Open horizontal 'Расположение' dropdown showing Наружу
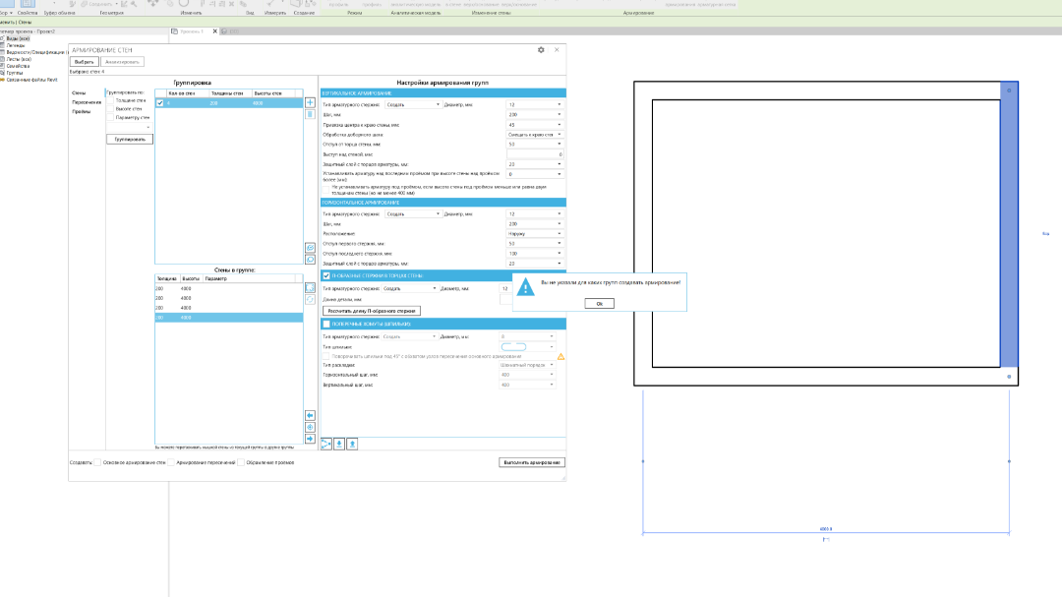Image resolution: width=1062 pixels, height=597 pixels. click(x=535, y=234)
